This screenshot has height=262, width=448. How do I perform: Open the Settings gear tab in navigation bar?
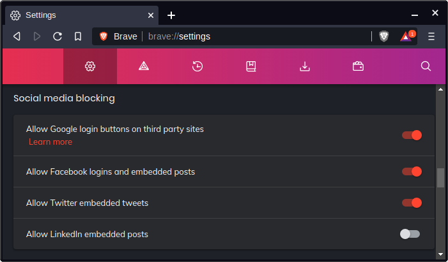(x=90, y=66)
